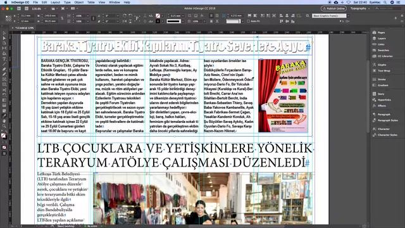Select the Rectangle Frame tool
405x228 pixels.
coord(4,80)
